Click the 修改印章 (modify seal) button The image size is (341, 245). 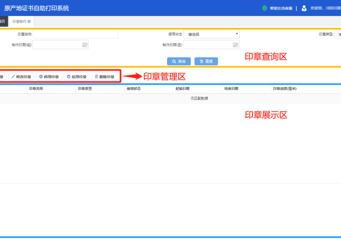coord(21,77)
